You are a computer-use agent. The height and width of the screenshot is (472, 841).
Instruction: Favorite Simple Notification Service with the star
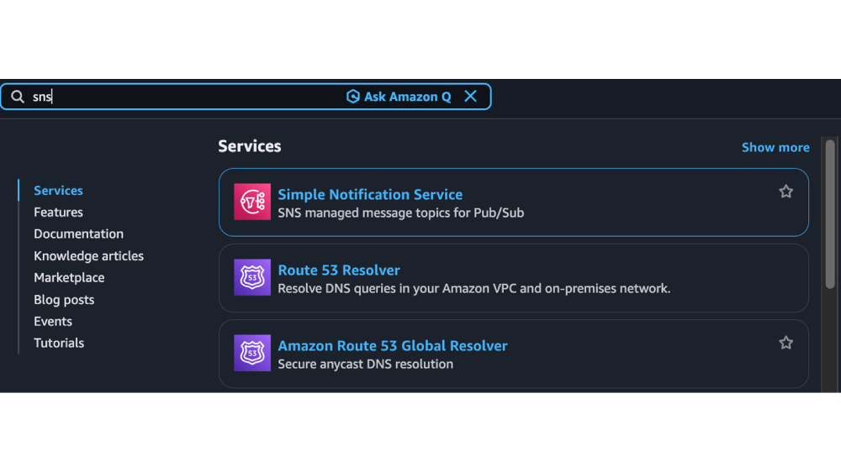pos(785,191)
